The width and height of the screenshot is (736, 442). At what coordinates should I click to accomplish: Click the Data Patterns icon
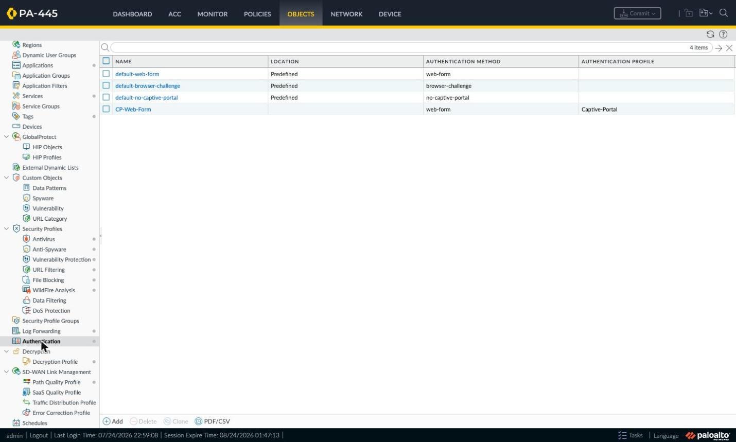(x=26, y=188)
